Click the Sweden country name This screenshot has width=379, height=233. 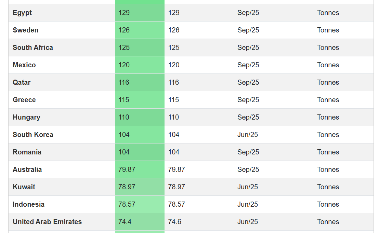pyautogui.click(x=26, y=30)
